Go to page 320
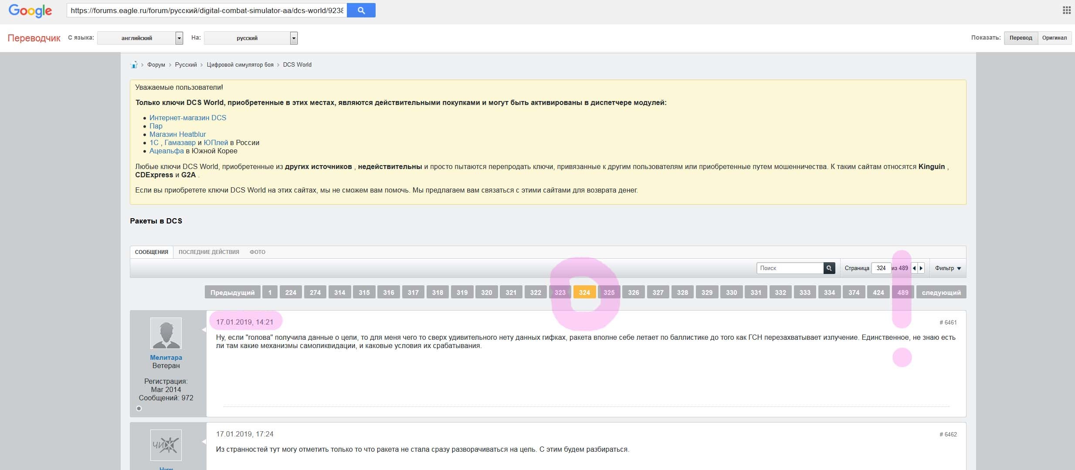 click(x=487, y=292)
